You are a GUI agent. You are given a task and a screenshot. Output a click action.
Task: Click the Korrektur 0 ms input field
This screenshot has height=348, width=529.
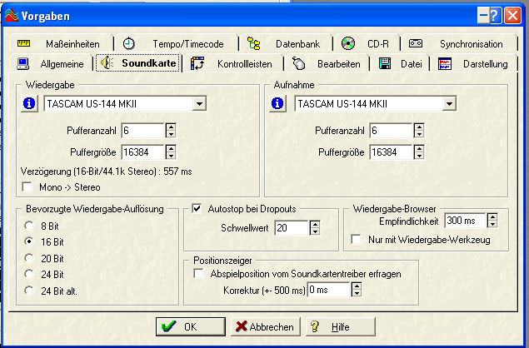coord(328,290)
